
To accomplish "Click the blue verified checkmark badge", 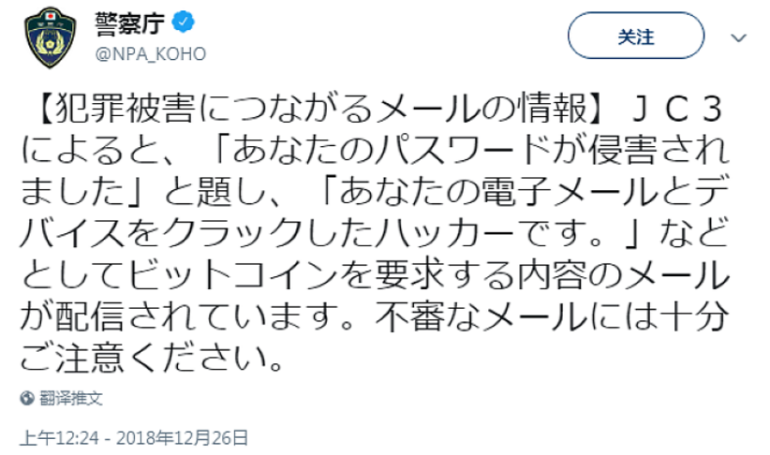I will click(183, 22).
